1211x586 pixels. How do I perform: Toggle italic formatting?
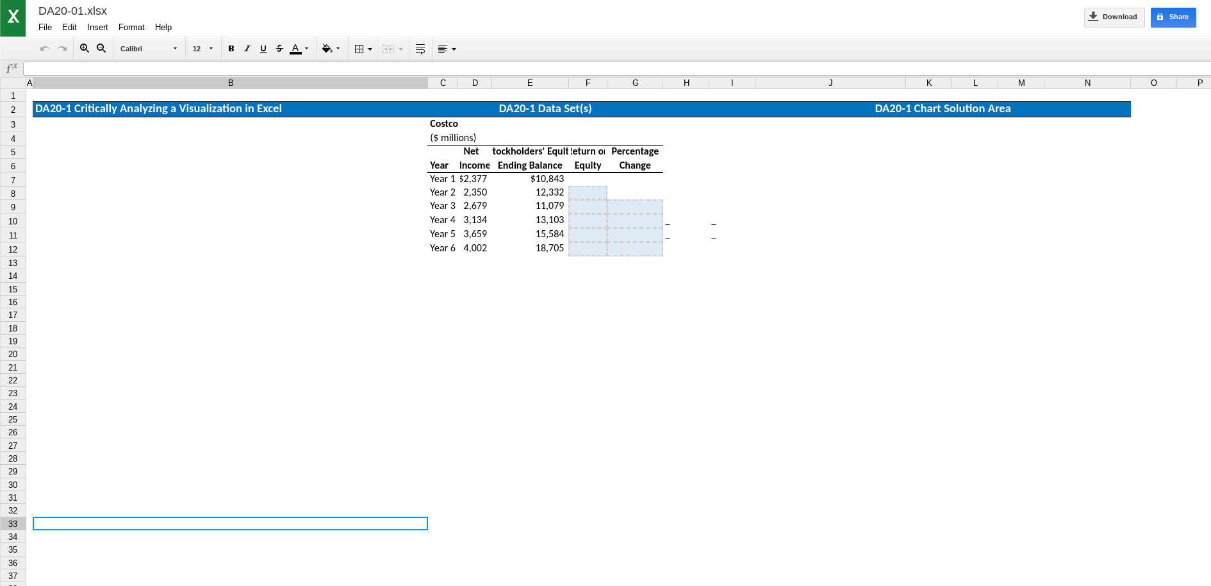pos(247,48)
